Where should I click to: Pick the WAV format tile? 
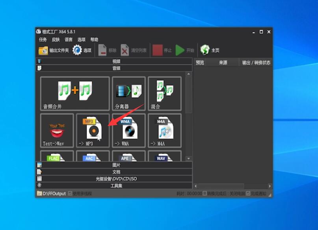[165, 156]
